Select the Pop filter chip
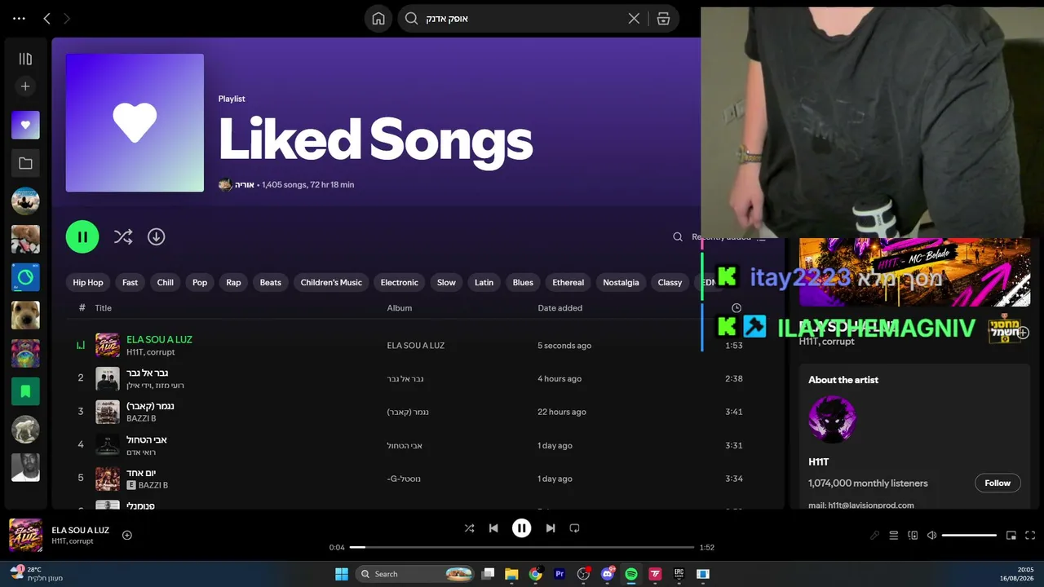 [x=200, y=283]
